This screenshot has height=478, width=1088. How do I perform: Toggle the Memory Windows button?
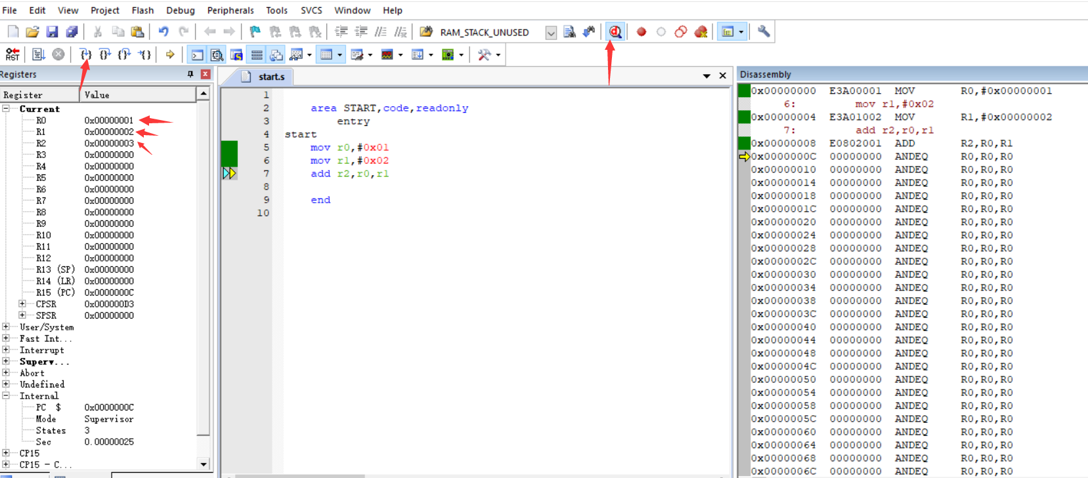coord(326,54)
